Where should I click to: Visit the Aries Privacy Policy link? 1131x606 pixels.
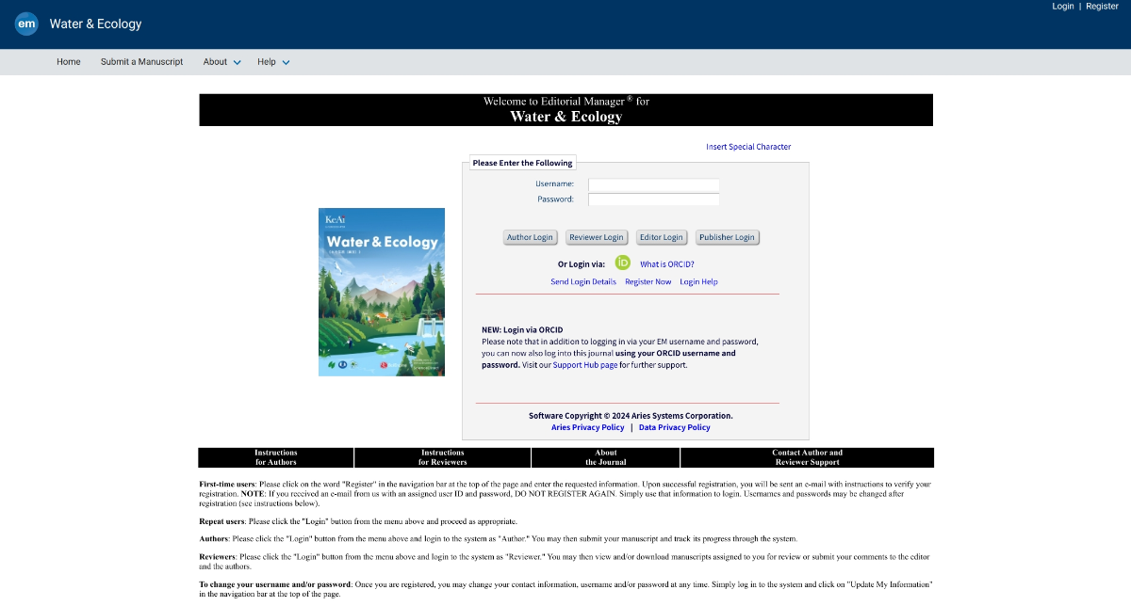pos(588,427)
